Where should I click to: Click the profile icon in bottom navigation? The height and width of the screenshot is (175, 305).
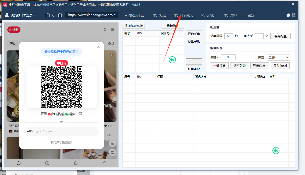104,163
